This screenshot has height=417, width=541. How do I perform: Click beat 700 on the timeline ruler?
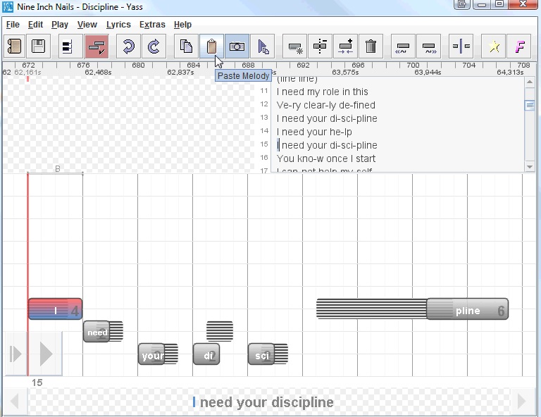(413, 66)
